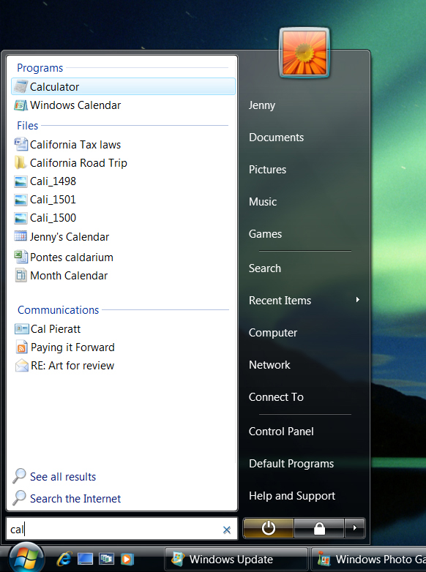Expand the shutdown options arrow

coord(354,528)
